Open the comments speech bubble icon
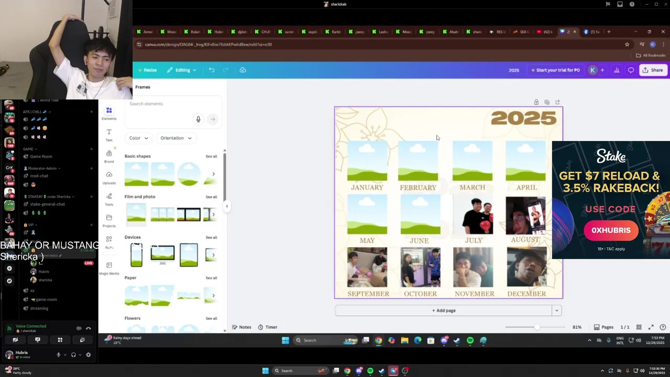Screen dimensions: 670x377 point(631,70)
